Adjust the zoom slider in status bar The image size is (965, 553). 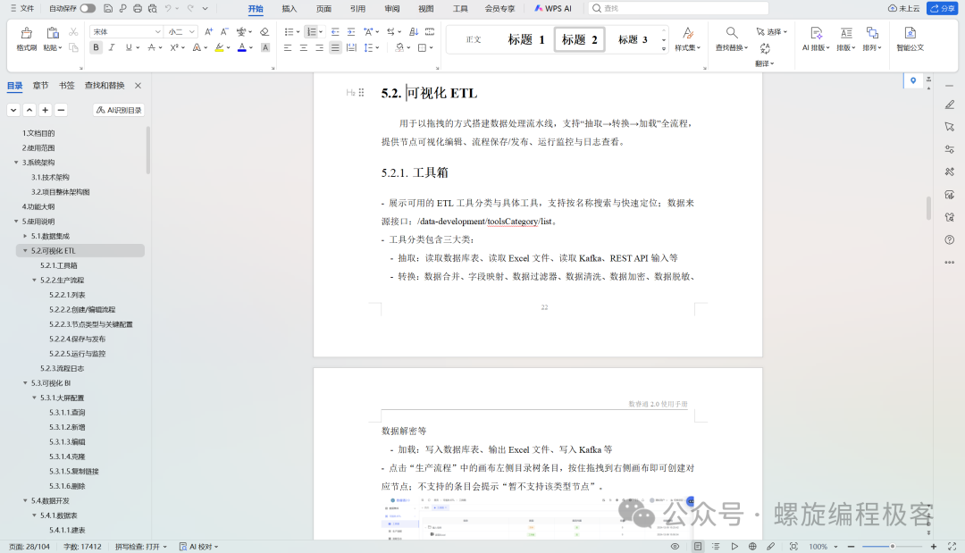point(892,546)
